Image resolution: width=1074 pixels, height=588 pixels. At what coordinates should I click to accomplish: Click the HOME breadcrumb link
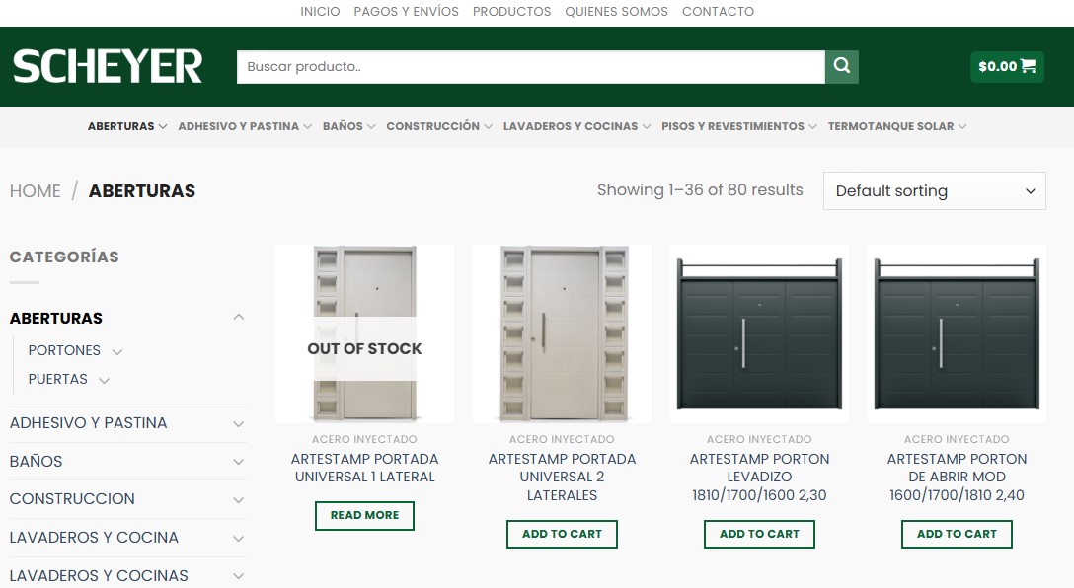point(36,191)
